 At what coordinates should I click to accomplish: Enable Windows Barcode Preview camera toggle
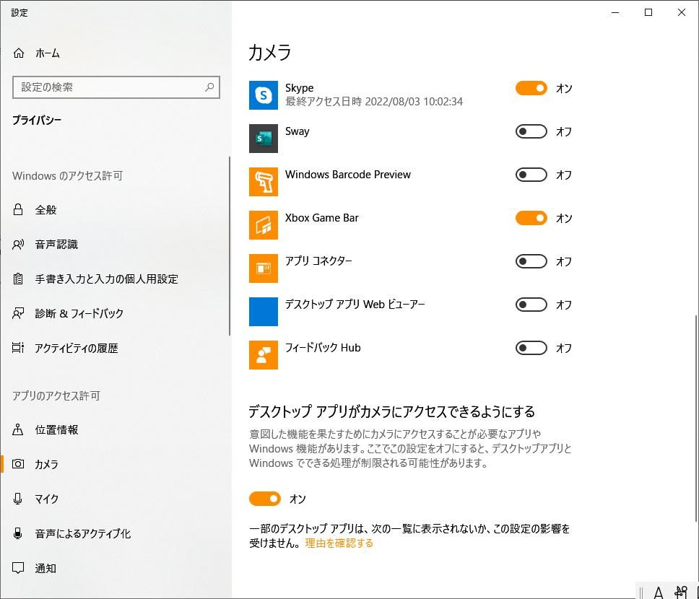531,175
